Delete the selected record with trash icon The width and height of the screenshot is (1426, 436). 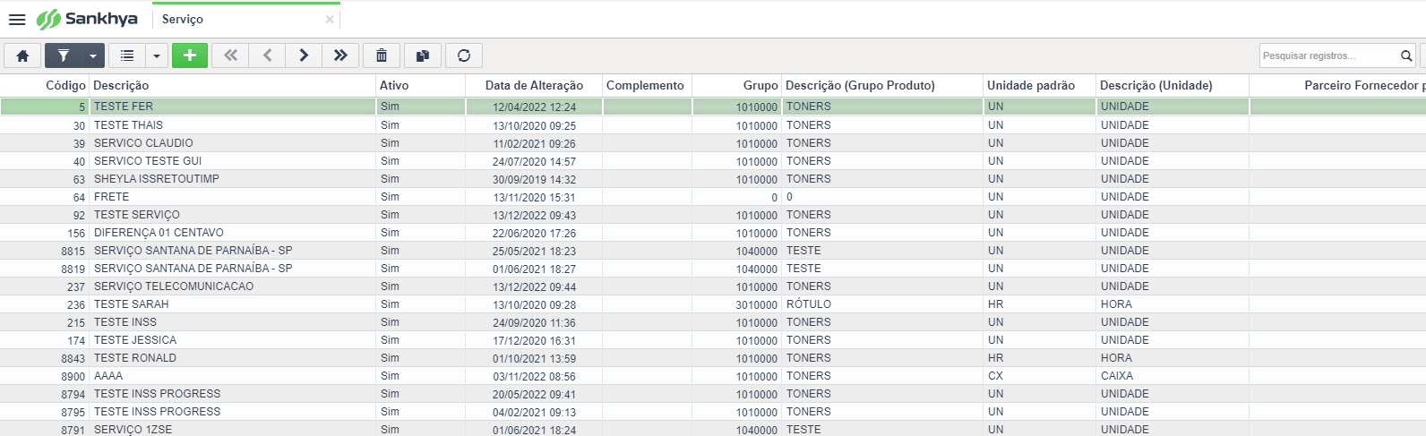coord(382,56)
